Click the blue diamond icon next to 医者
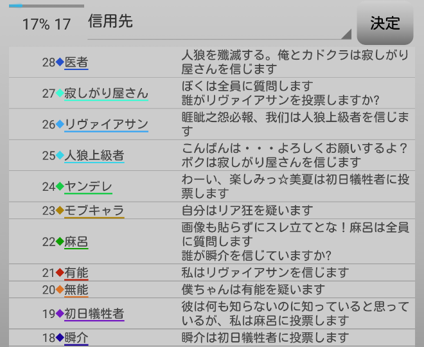This screenshot has width=424, height=347. pos(60,62)
